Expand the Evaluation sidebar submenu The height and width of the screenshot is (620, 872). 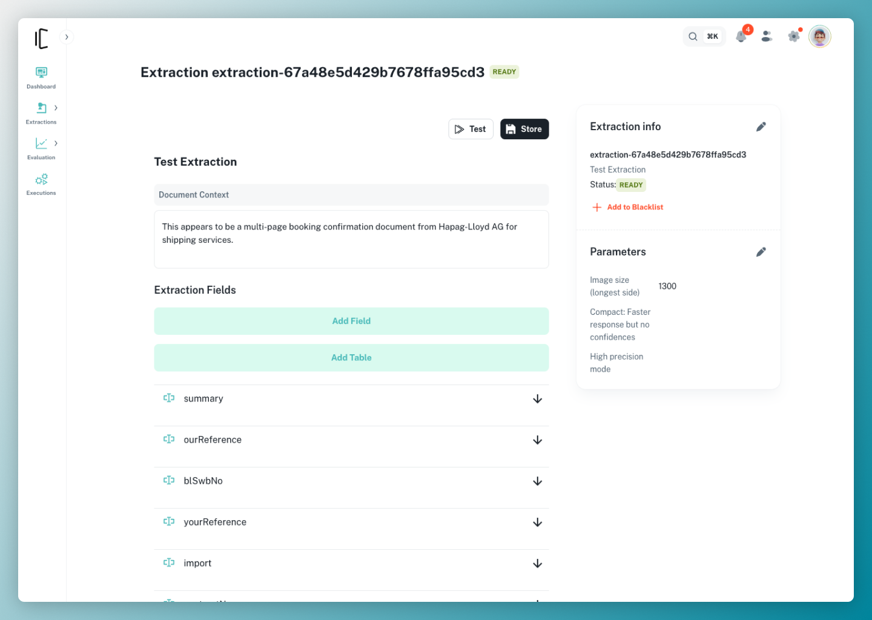(x=56, y=143)
